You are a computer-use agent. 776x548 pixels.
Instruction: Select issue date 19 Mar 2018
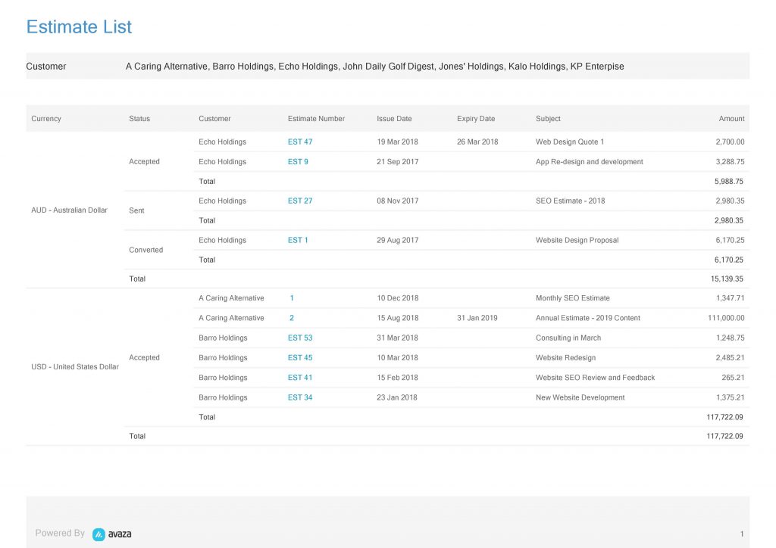click(x=397, y=142)
